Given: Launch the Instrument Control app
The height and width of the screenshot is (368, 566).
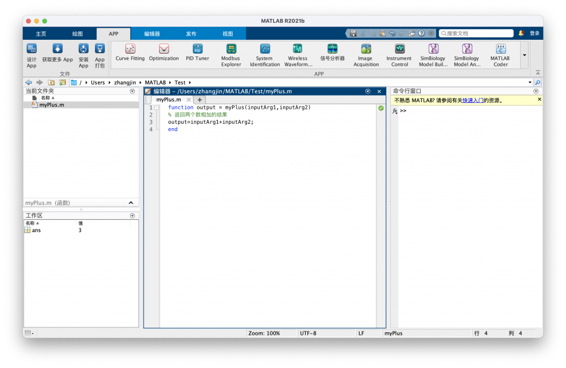Looking at the screenshot, I should coord(399,56).
